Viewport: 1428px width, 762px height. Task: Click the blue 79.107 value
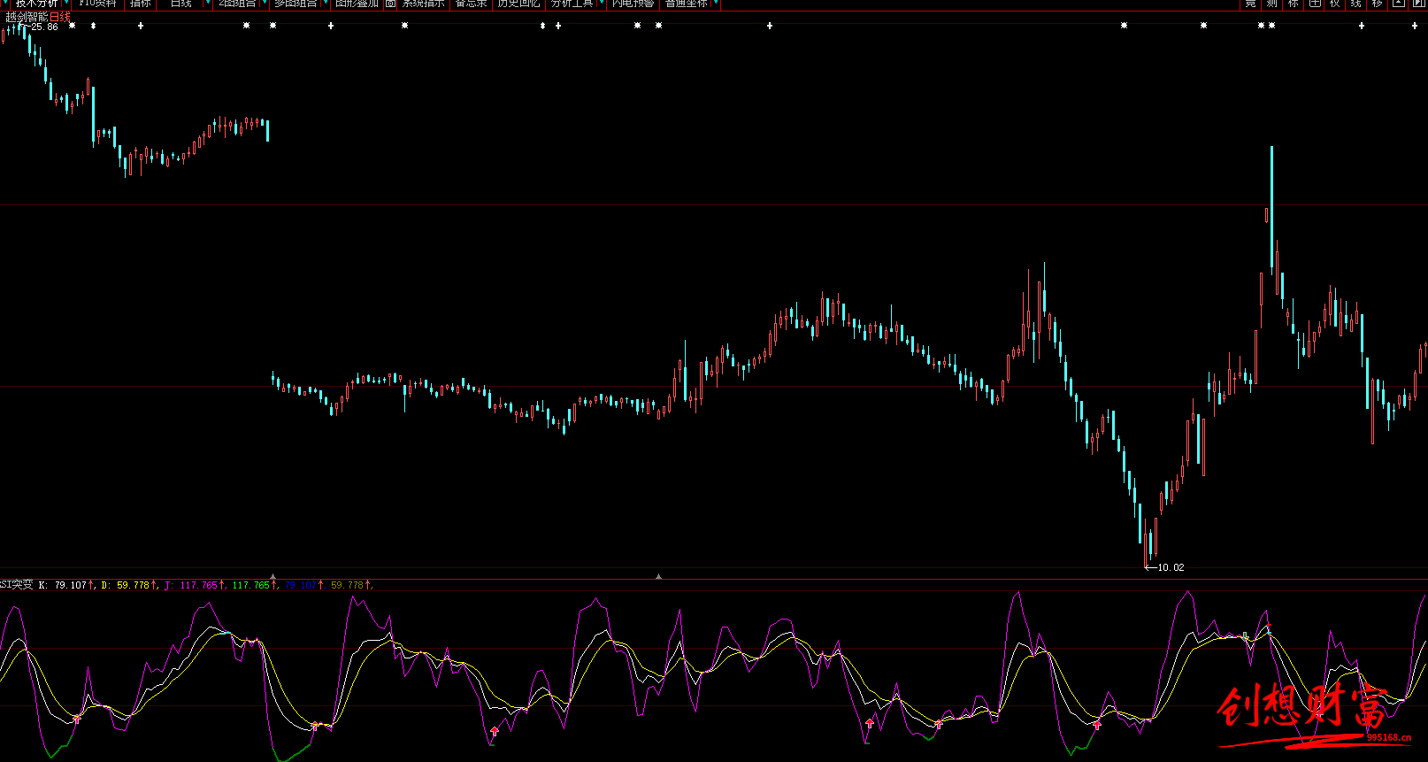(x=301, y=585)
